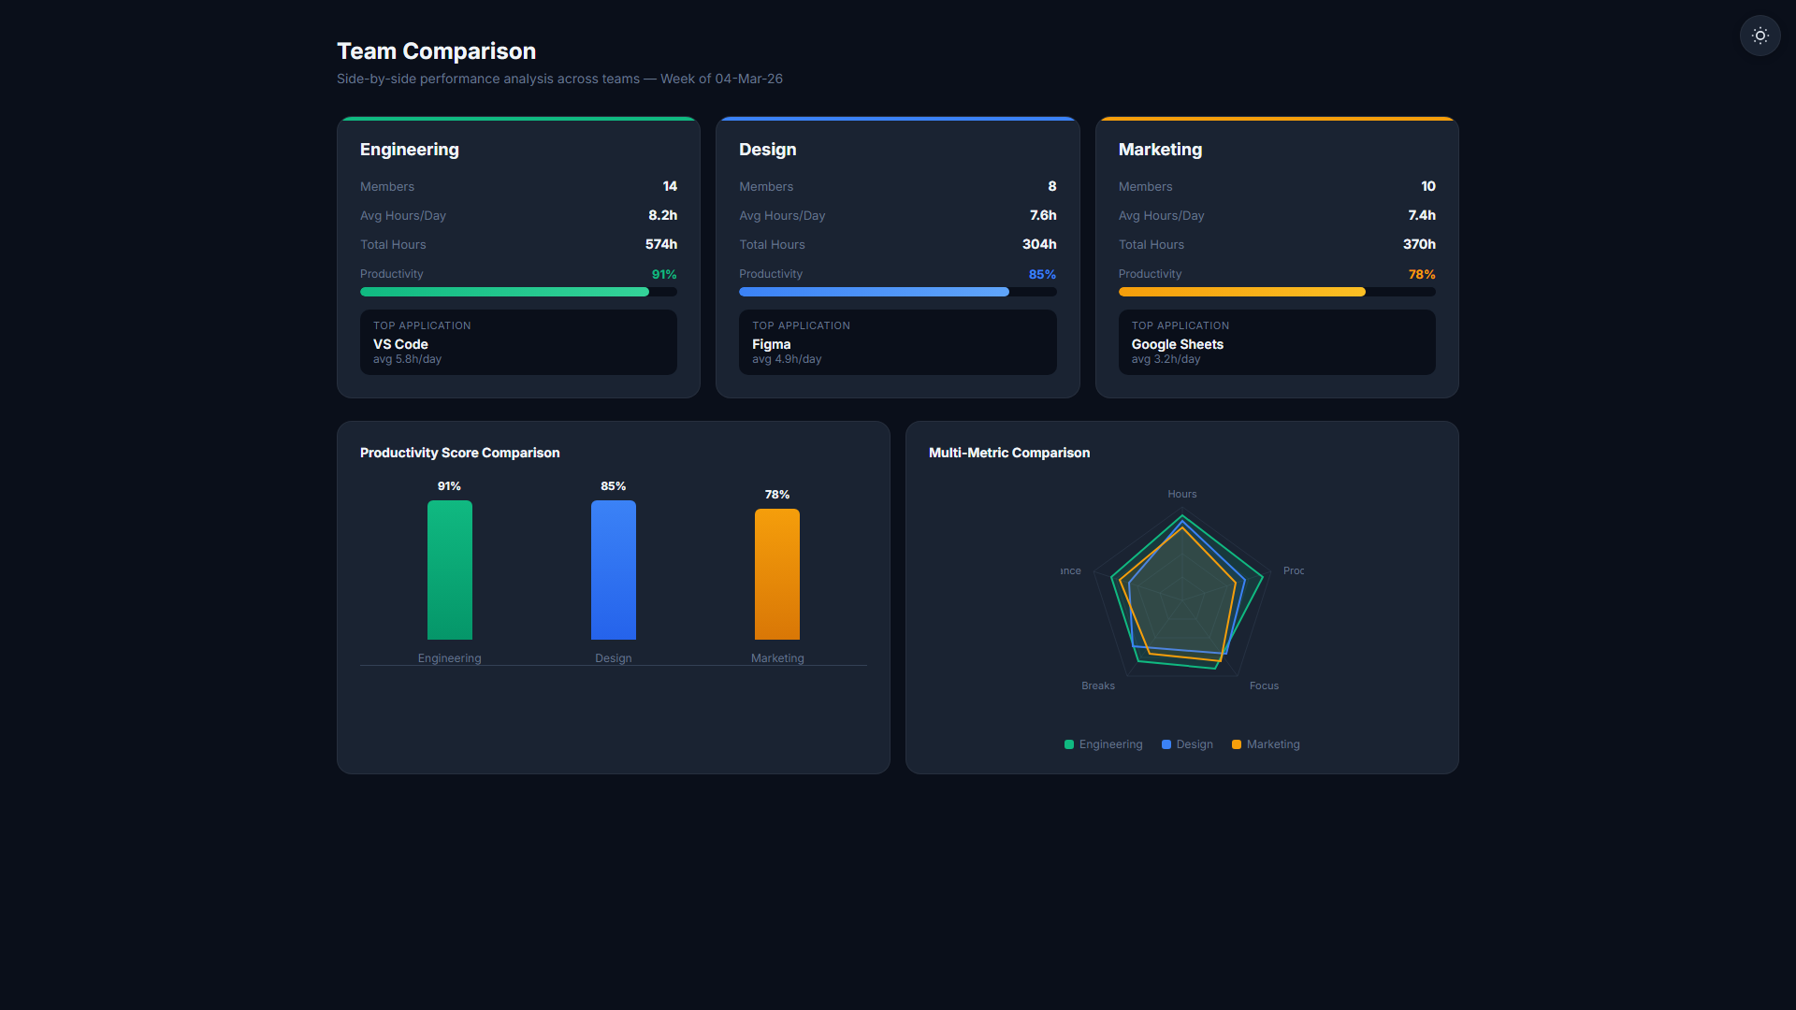This screenshot has height=1010, width=1796.
Task: Click Engineering legend label in radar chart
Action: point(1110,744)
